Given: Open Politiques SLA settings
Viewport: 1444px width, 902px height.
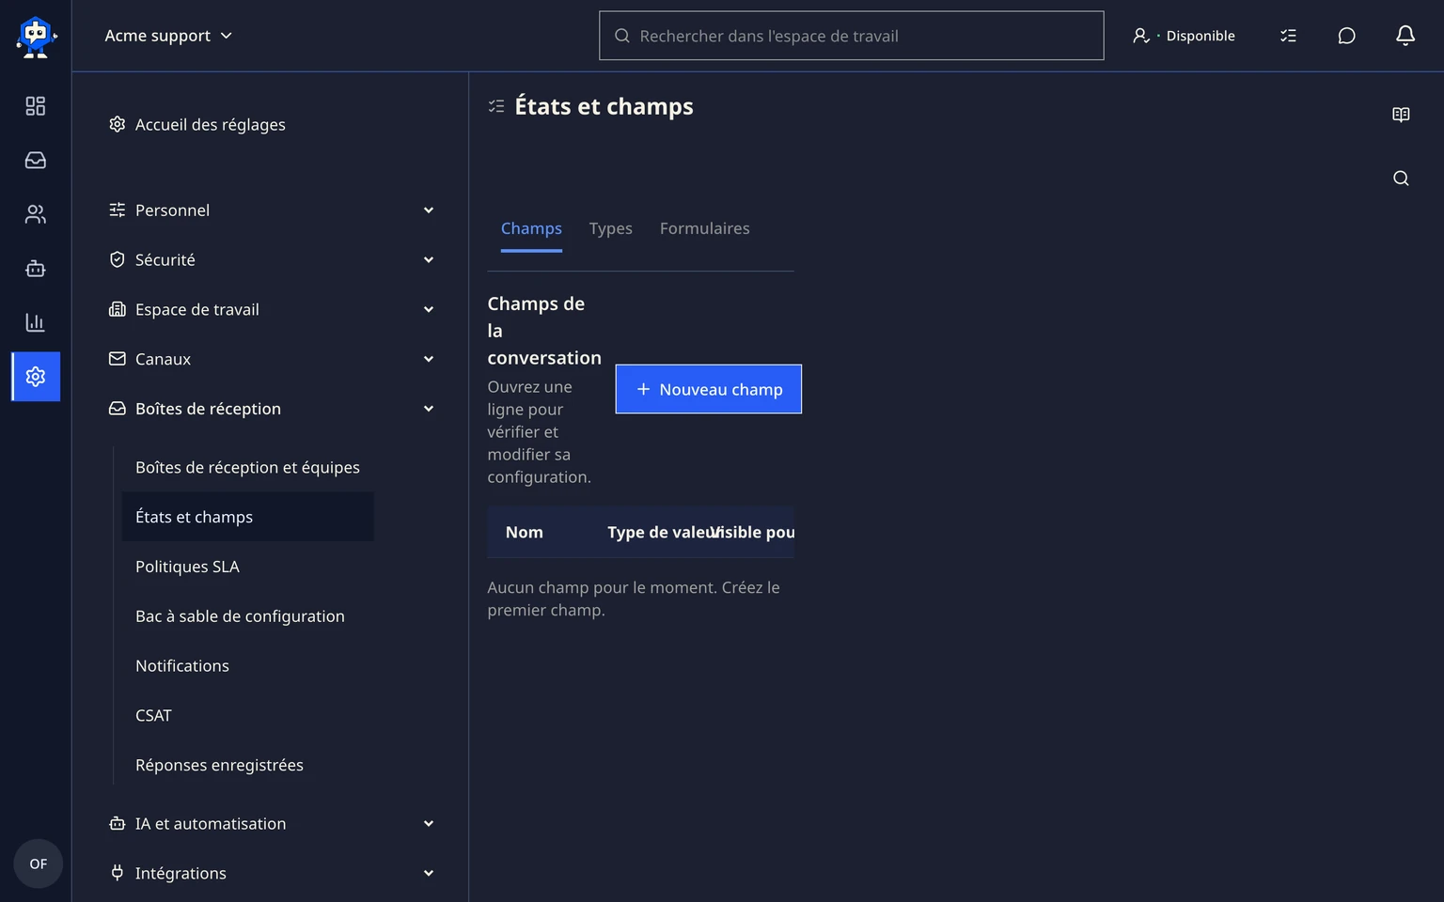Looking at the screenshot, I should click(248, 567).
